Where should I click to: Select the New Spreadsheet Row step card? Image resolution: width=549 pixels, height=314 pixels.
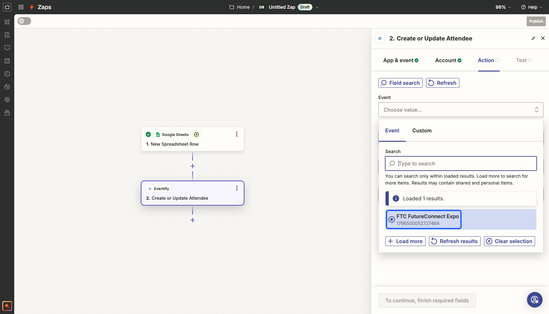pyautogui.click(x=193, y=139)
